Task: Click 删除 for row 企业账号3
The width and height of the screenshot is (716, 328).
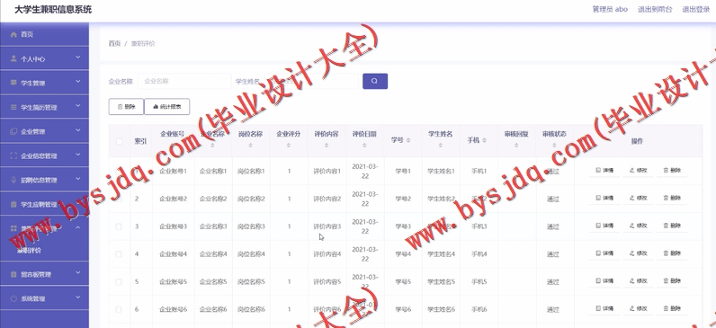Action: pos(672,226)
